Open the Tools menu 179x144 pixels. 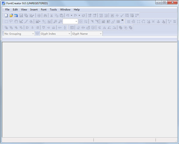coord(53,10)
